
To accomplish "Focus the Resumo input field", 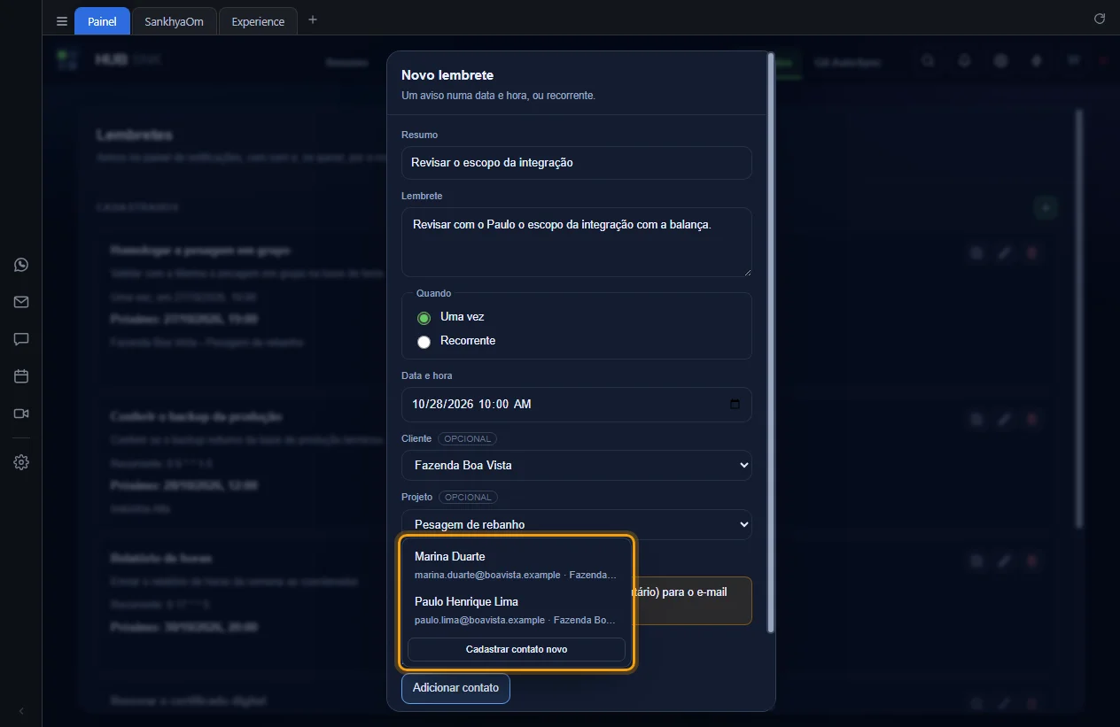I will click(577, 163).
